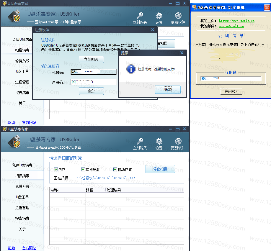Click 官方网站 link in top window

click(29, 122)
